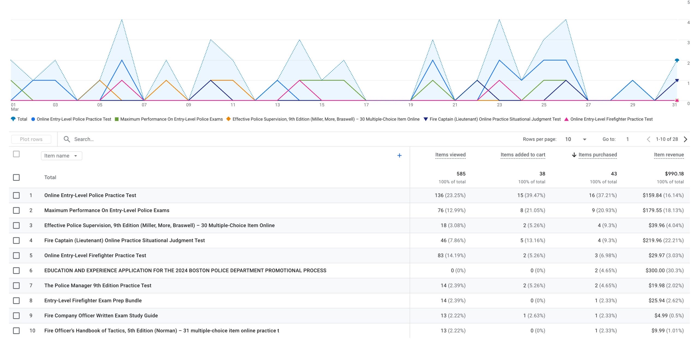
Task: Go to next page of rows
Action: click(x=685, y=139)
